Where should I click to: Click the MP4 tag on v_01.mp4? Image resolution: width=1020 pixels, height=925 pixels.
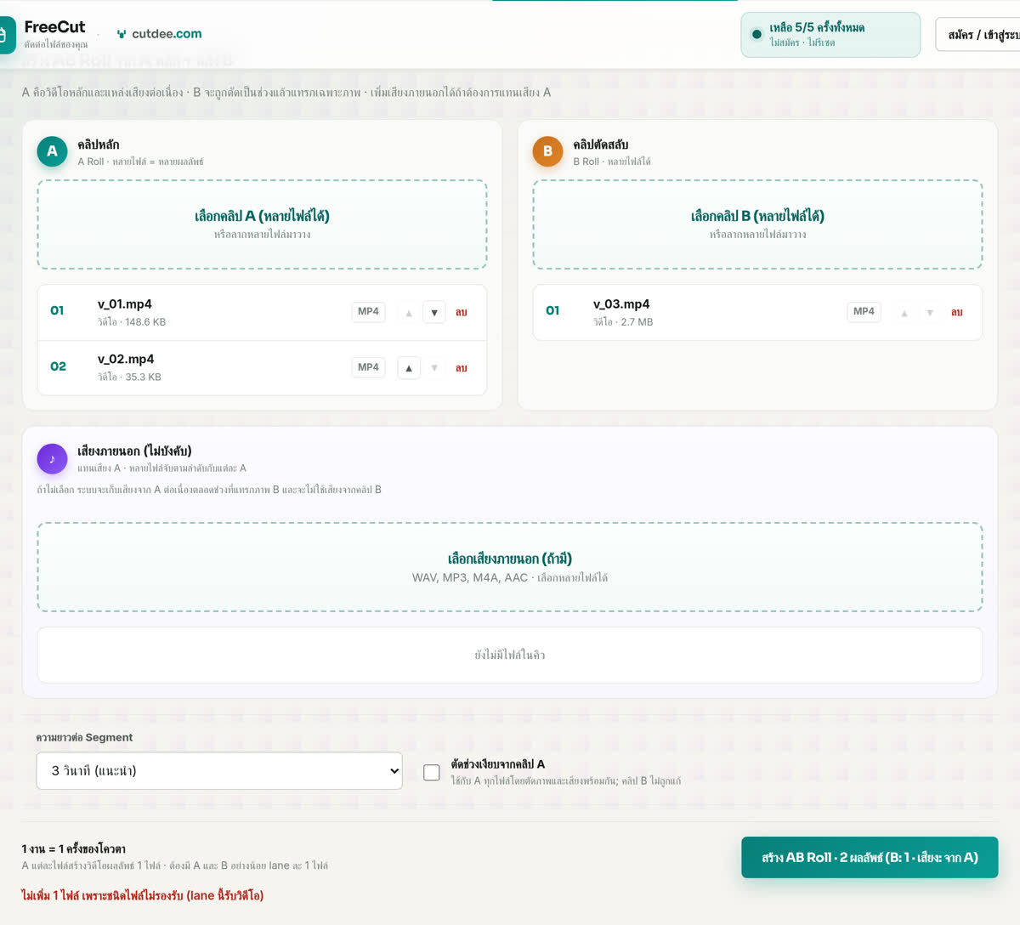368,312
